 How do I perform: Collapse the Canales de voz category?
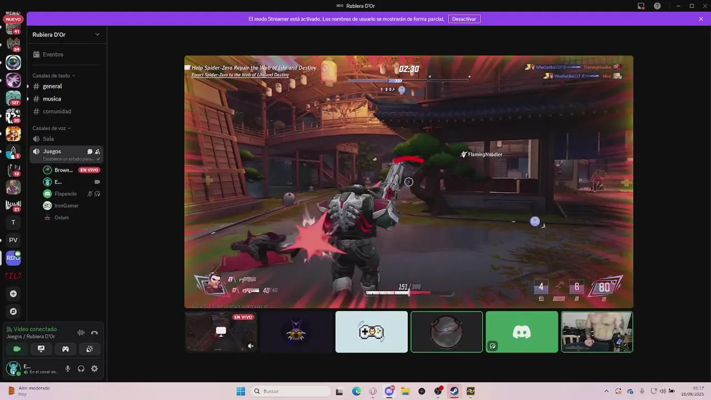[51, 128]
